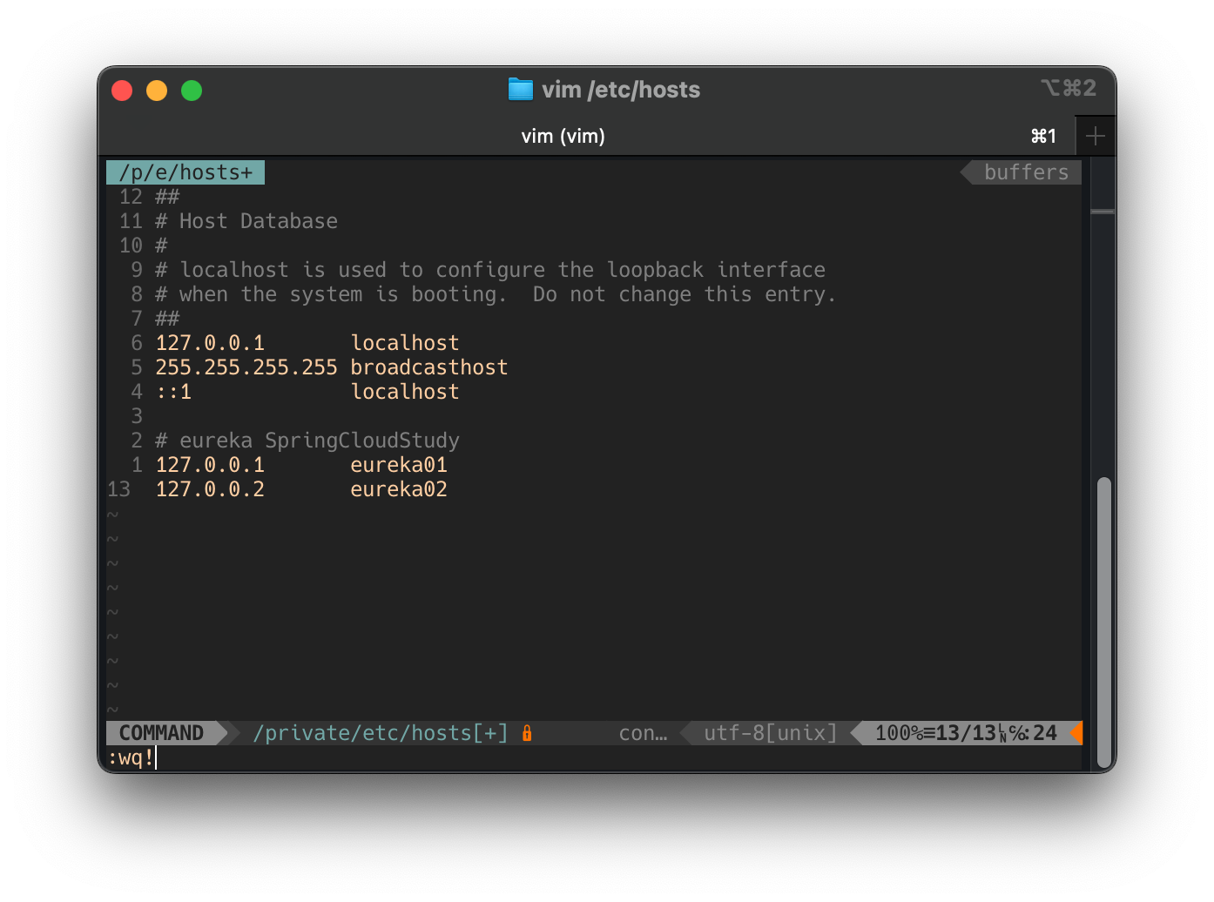Screen dimensions: 1214x902
Task: Toggle fullscreen with the green traffic light
Action: click(191, 90)
